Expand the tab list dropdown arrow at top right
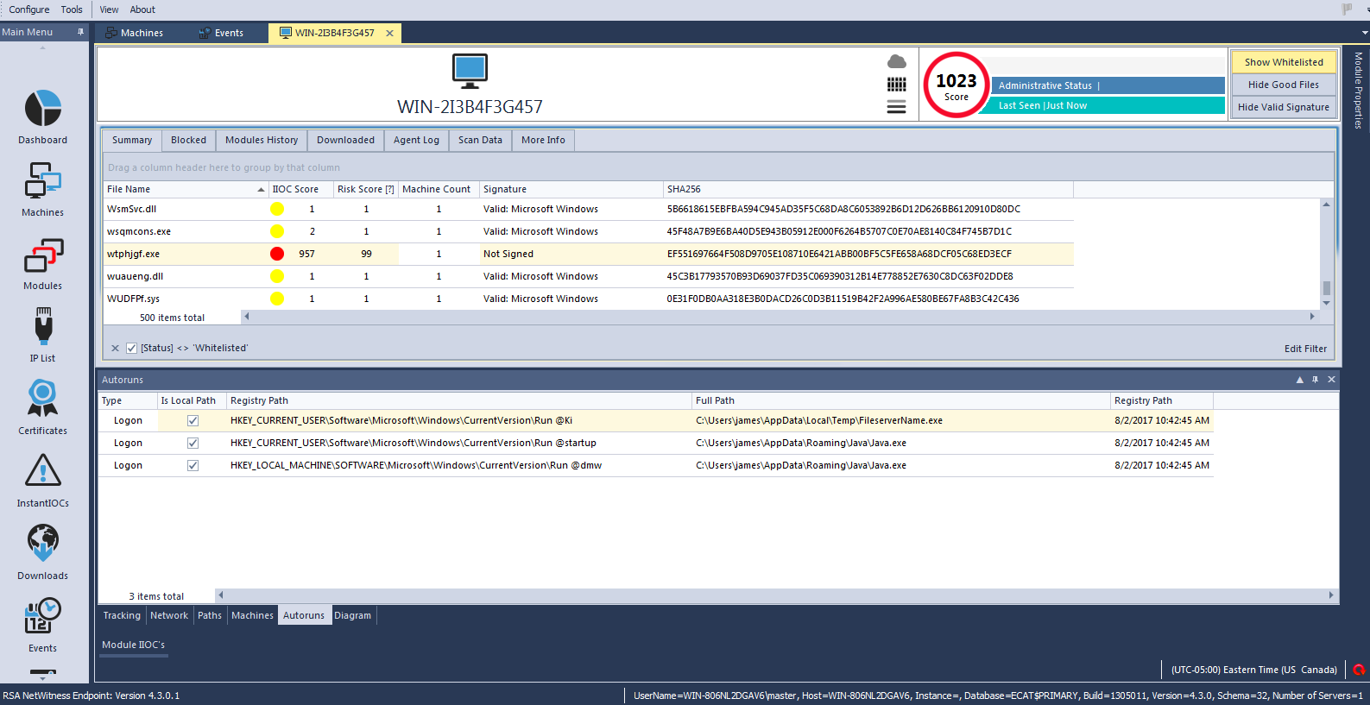 pyautogui.click(x=1364, y=33)
